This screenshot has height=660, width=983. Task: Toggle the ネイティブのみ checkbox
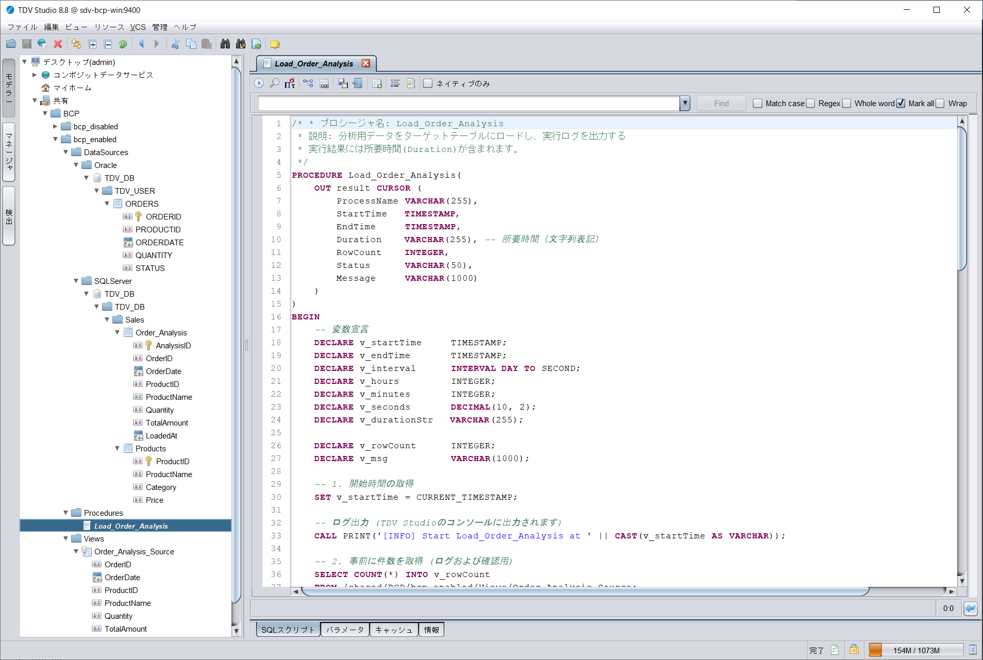(428, 83)
